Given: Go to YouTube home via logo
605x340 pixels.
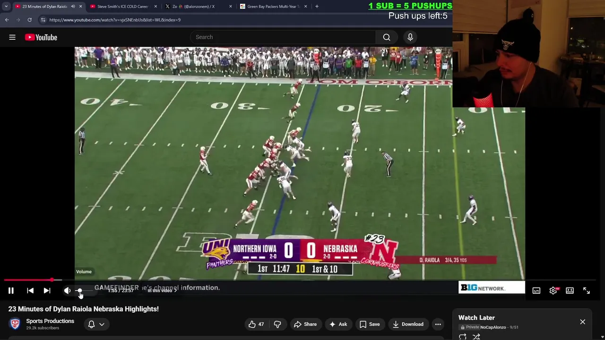Looking at the screenshot, I should (x=41, y=37).
